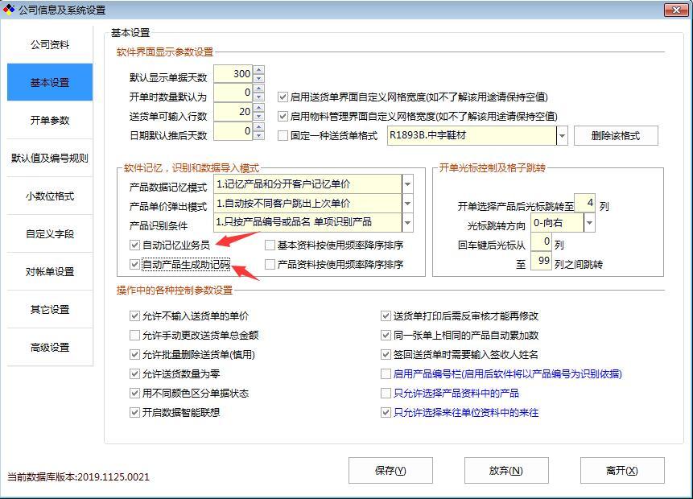Click the 默认显示单据天数 field showing 300

click(x=233, y=74)
